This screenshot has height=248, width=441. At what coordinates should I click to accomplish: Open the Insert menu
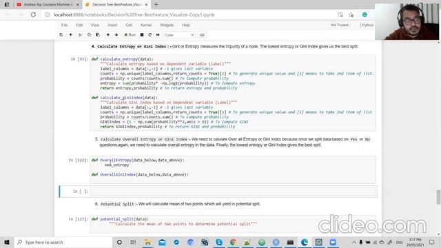click(x=112, y=25)
